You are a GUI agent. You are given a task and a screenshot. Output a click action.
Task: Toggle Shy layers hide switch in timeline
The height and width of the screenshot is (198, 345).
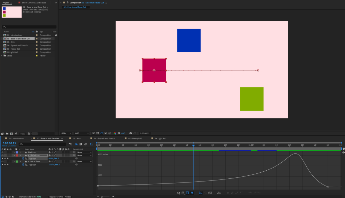point(76,144)
